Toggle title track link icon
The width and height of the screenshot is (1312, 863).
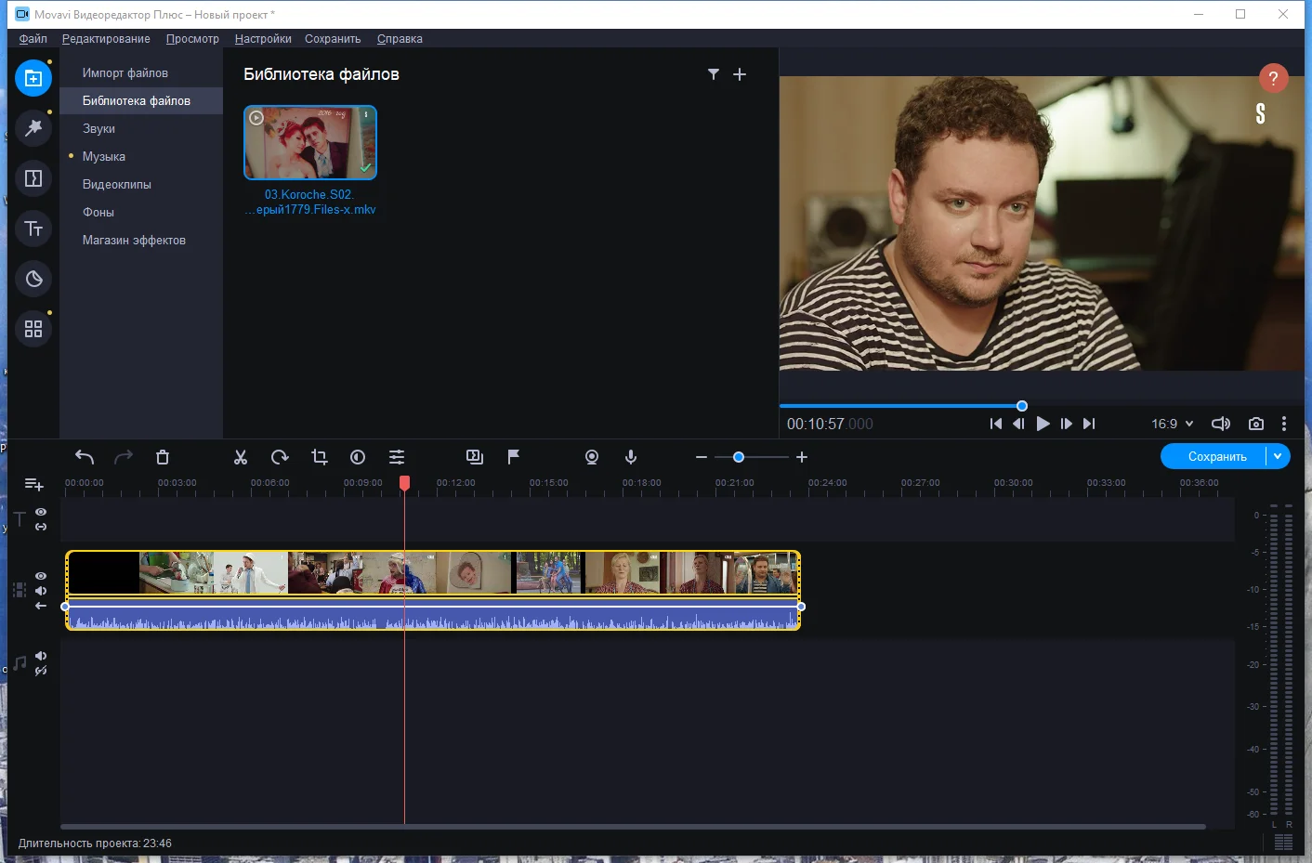[x=41, y=527]
